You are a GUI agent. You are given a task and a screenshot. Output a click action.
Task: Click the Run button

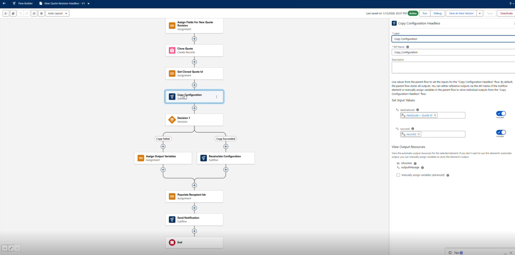point(425,13)
